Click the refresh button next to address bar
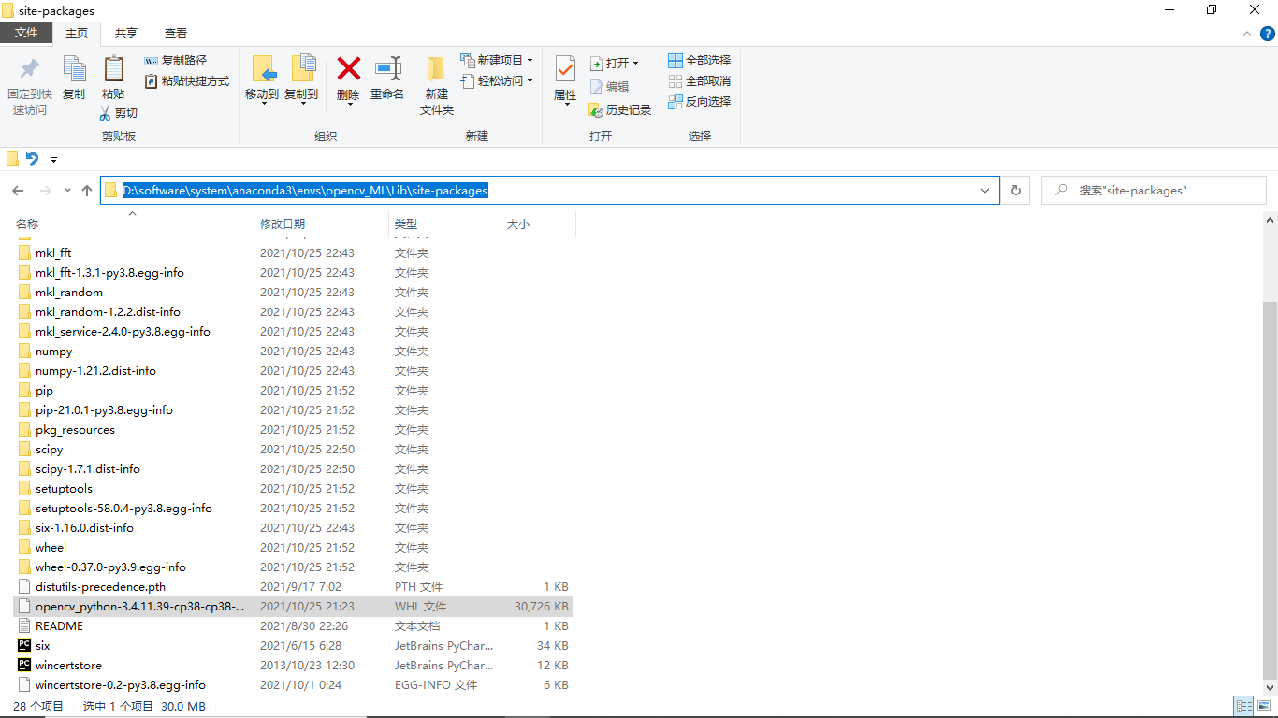The height and width of the screenshot is (718, 1278). coord(1015,190)
